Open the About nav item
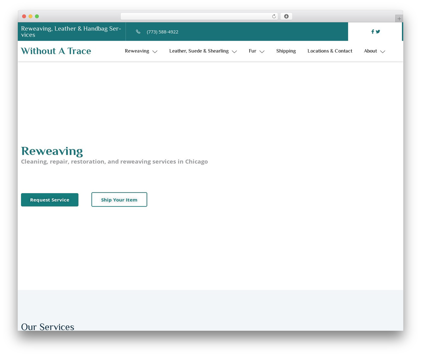Screen dimensions: 421x356 pyautogui.click(x=370, y=51)
